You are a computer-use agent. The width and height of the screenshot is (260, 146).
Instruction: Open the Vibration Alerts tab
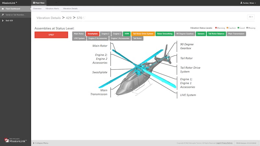click(x=52, y=8)
